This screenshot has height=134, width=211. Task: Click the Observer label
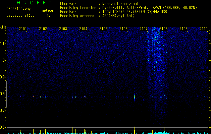click(x=68, y=4)
